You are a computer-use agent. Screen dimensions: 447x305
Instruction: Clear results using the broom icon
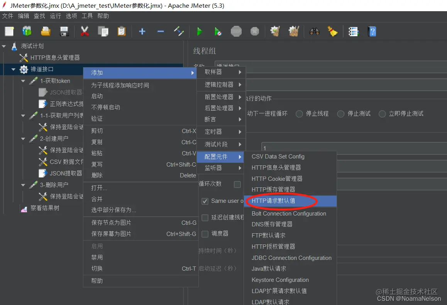click(x=334, y=31)
